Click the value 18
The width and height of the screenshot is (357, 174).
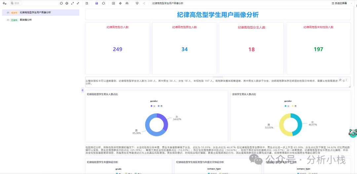pos(252,49)
